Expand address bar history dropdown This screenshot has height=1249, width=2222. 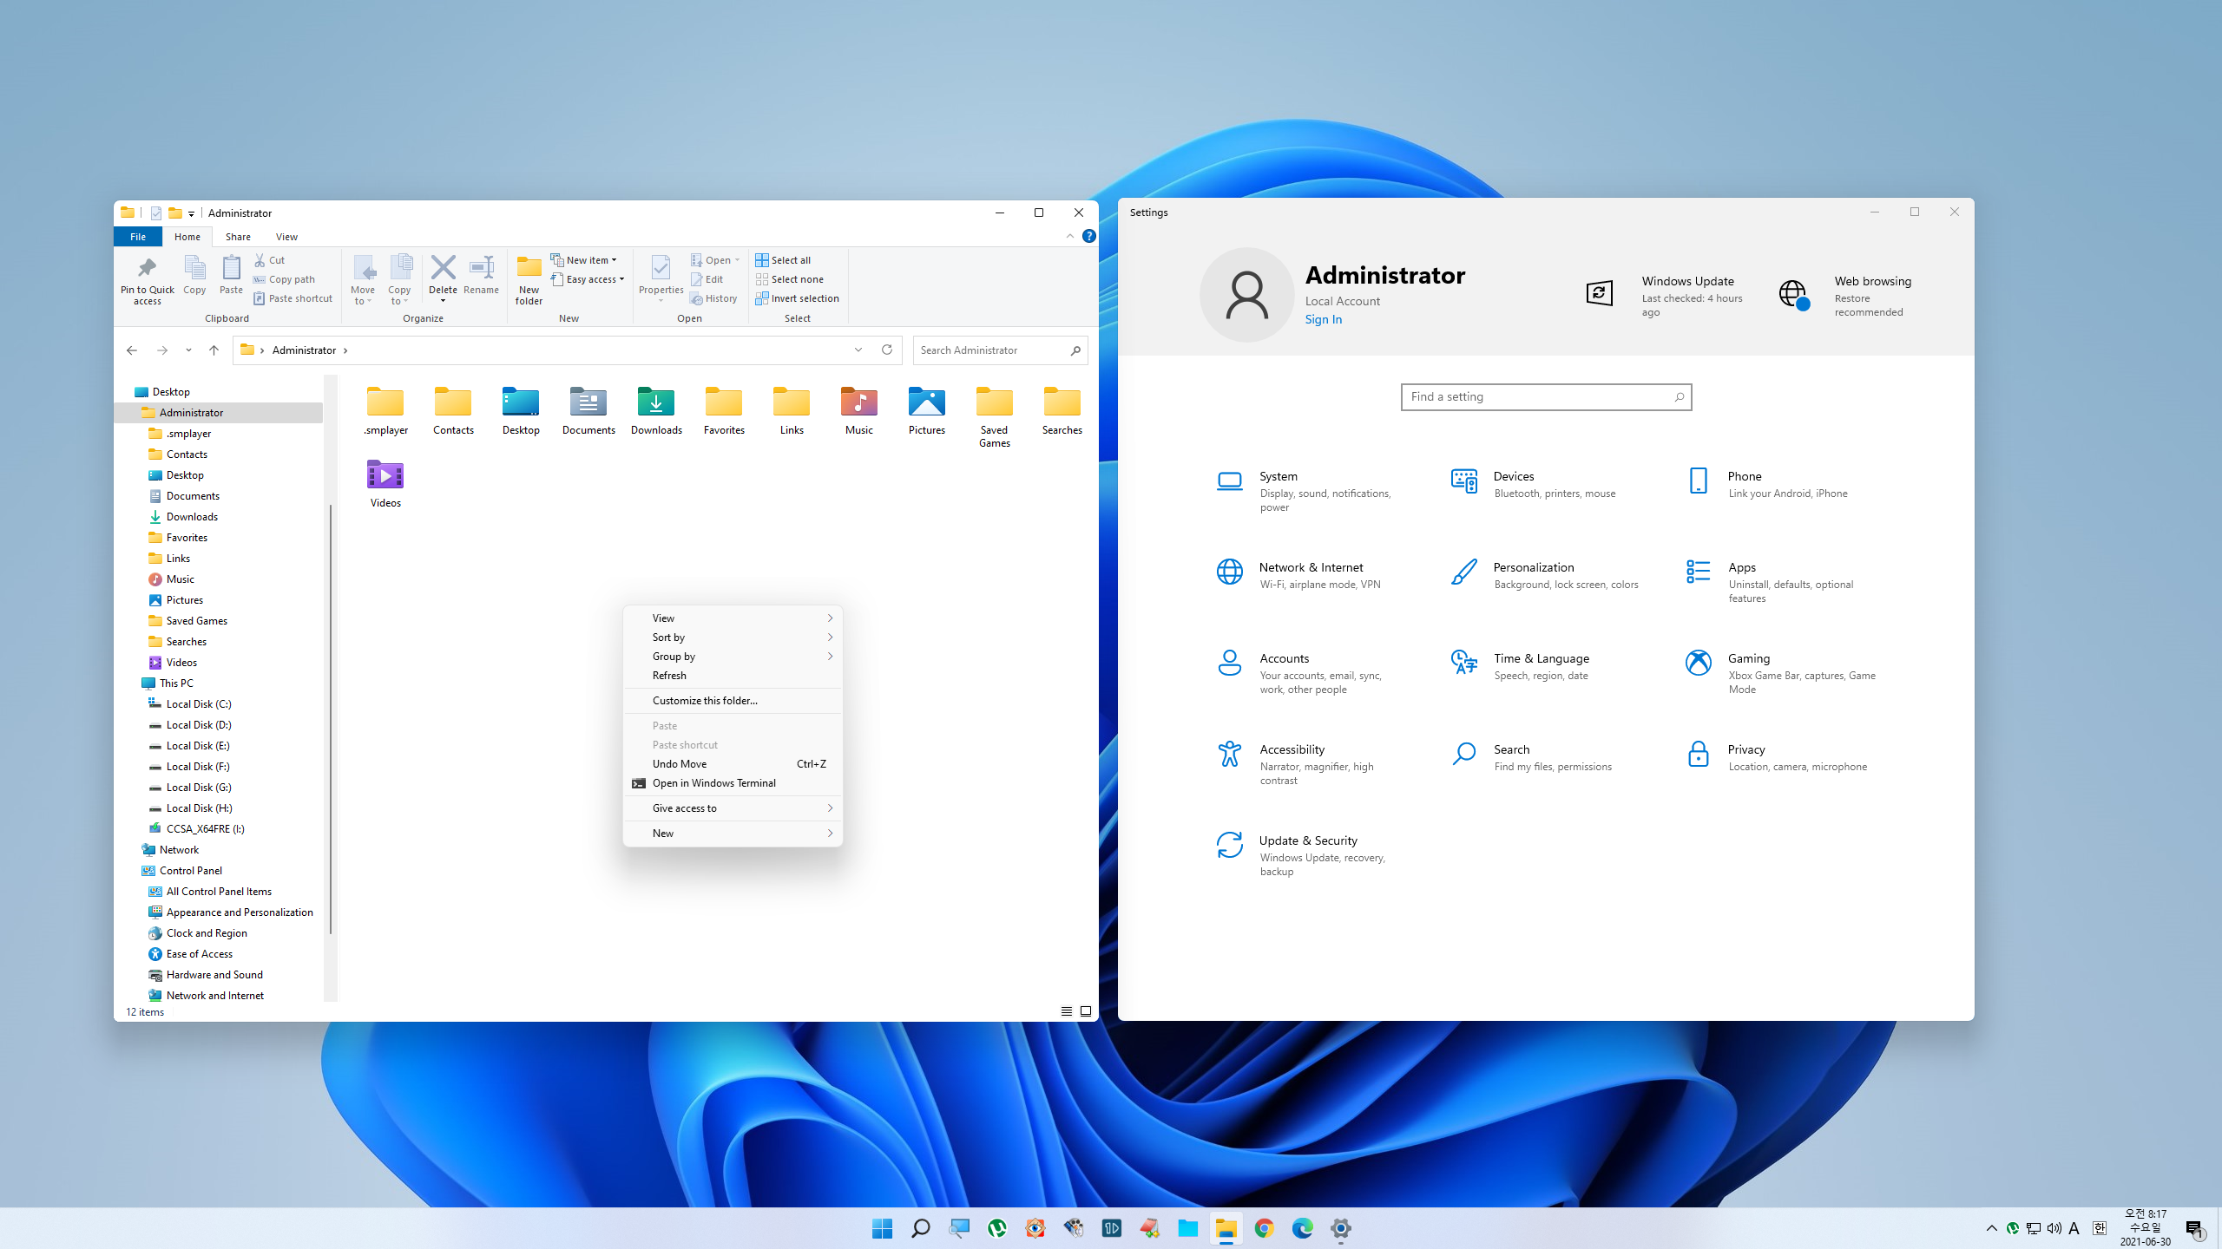click(858, 350)
